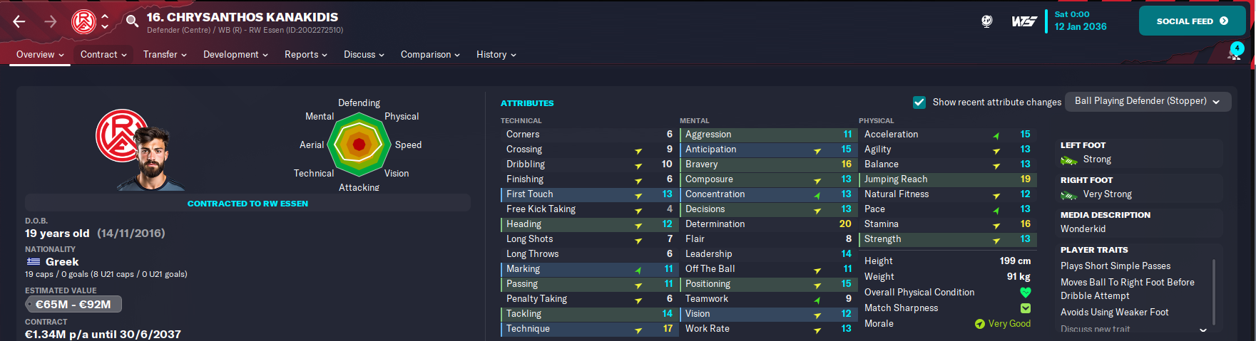
Task: Go forward with the right arrow
Action: point(51,21)
